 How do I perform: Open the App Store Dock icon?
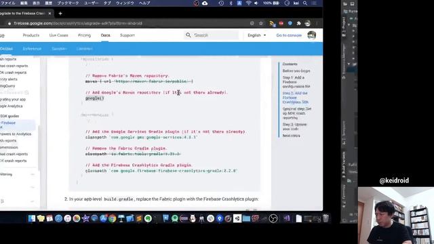tap(103, 218)
